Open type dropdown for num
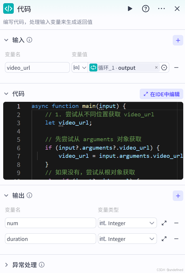Viewport: 185px width, 273px height. (x=127, y=223)
